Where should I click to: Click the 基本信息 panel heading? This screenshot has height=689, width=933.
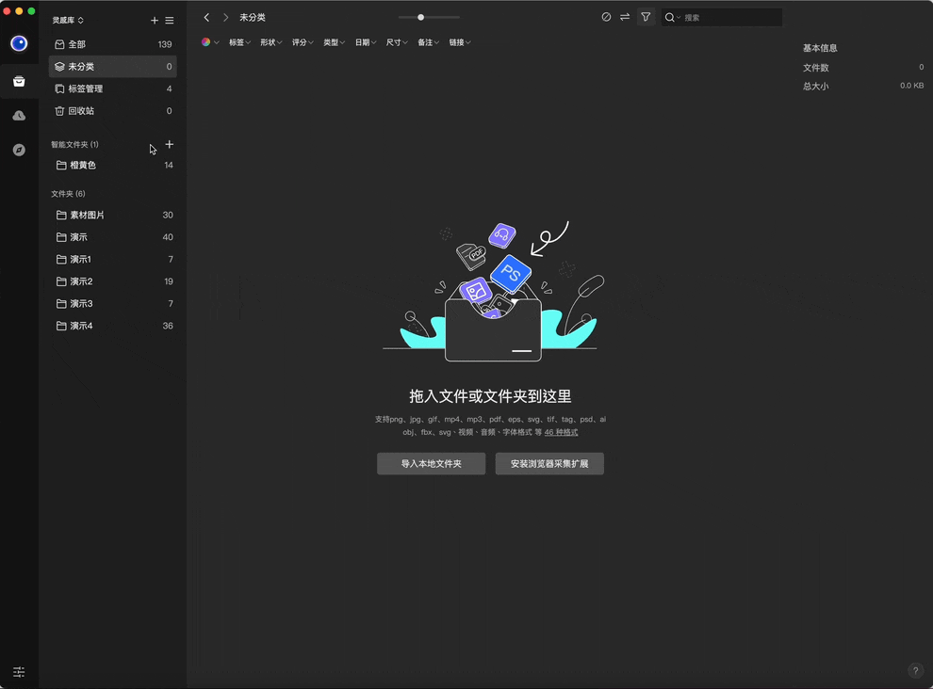(820, 48)
